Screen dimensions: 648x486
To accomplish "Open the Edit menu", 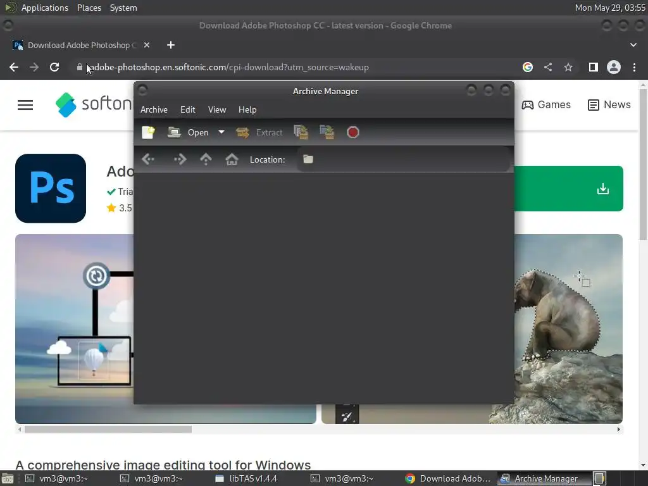I will pyautogui.click(x=187, y=109).
